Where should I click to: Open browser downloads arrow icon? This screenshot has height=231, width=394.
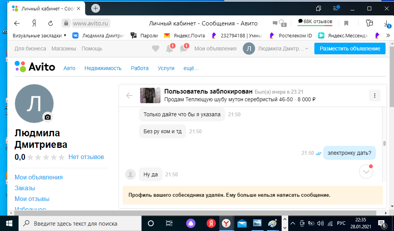[386, 23]
